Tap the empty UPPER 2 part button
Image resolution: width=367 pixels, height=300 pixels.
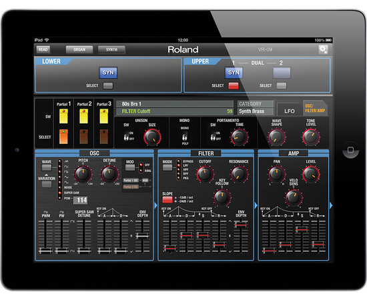pos(282,73)
